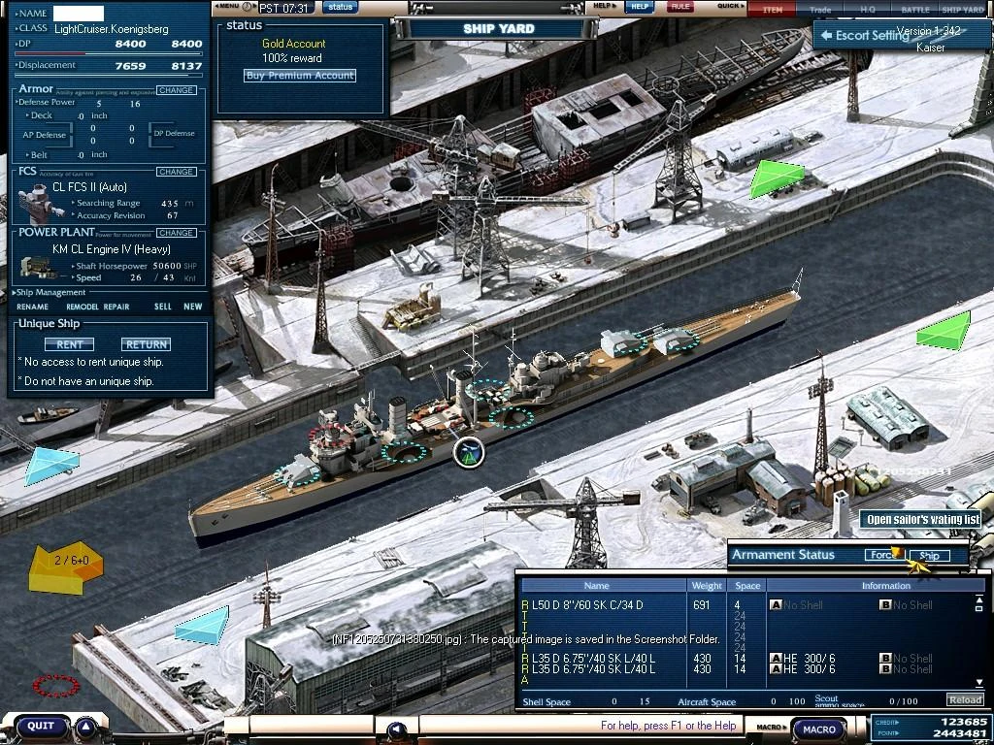Open the Trade tab
This screenshot has width=994, height=745.
click(x=821, y=9)
